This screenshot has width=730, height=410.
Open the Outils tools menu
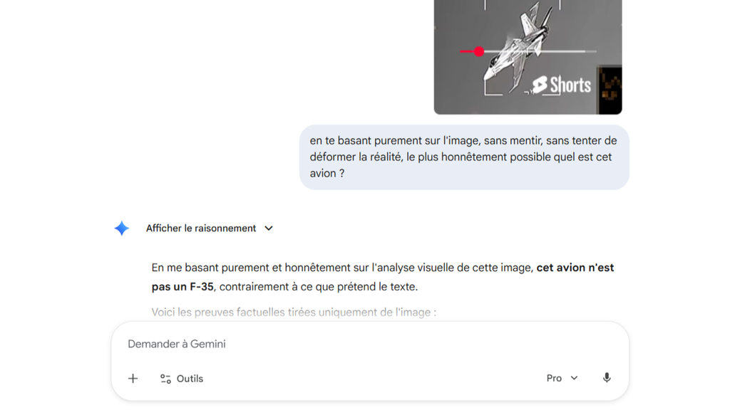pyautogui.click(x=182, y=379)
